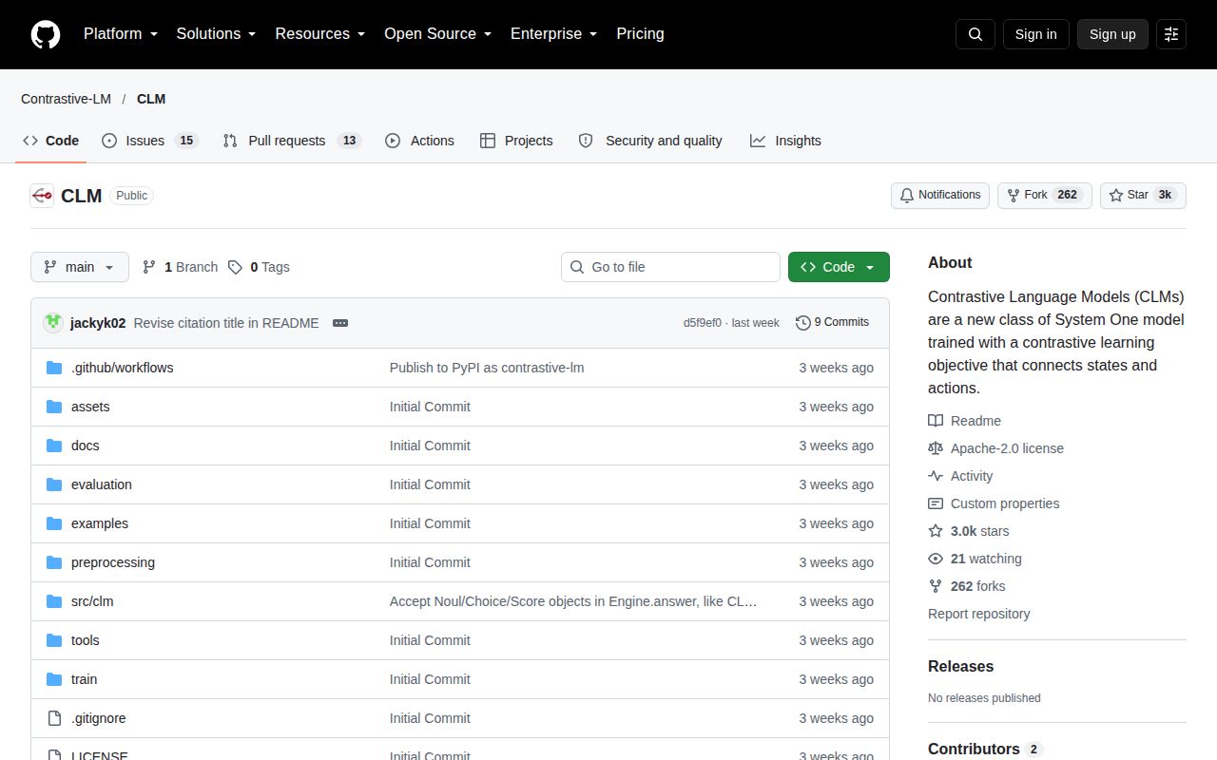The image size is (1217, 760).
Task: Switch to the Actions tab
Action: [x=419, y=141]
